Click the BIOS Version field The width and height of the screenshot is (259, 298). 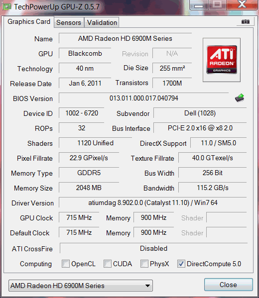(143, 99)
